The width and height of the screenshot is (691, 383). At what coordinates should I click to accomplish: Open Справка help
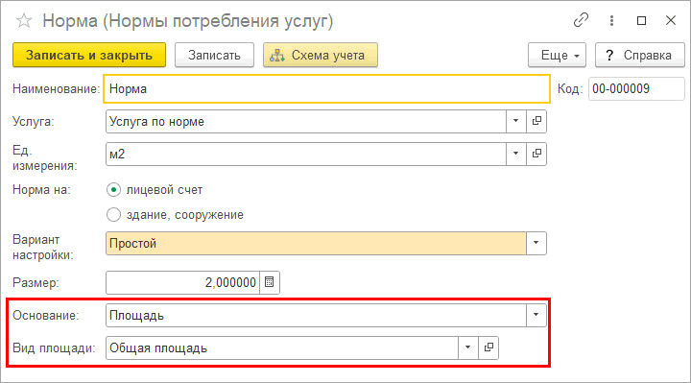click(x=640, y=55)
